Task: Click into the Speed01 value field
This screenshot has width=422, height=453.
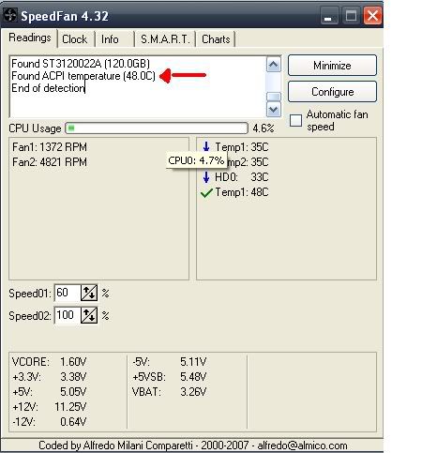Action: (x=68, y=293)
